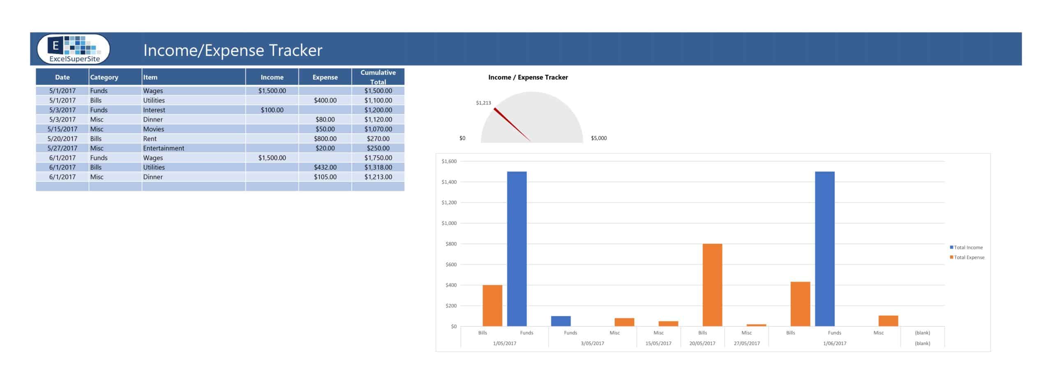
Task: Click the ExcelSuperSite logo
Action: coord(73,49)
